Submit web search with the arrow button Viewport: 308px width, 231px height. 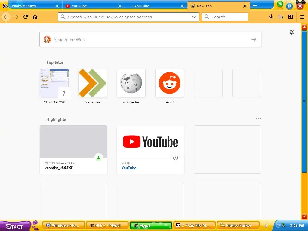tap(254, 39)
